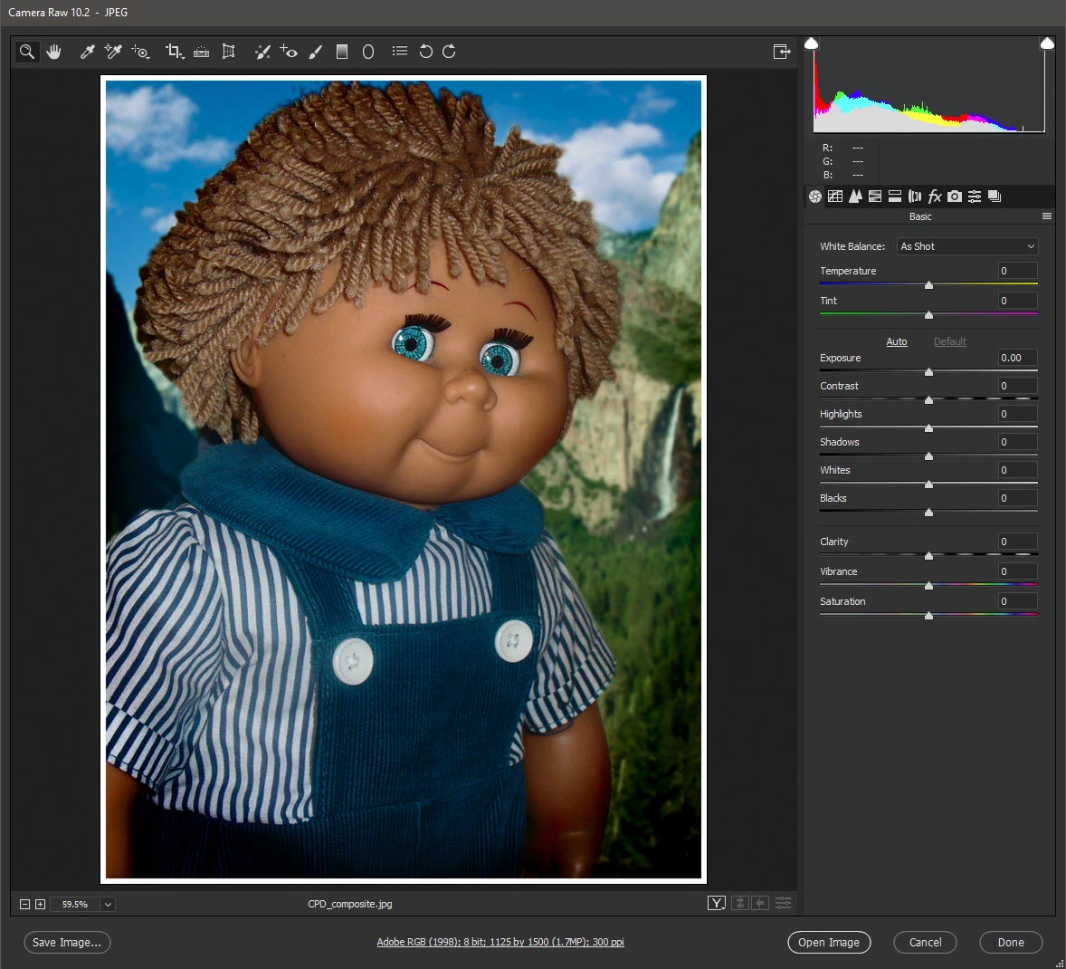Click the Exposure slider handle
The width and height of the screenshot is (1066, 969).
pos(928,372)
